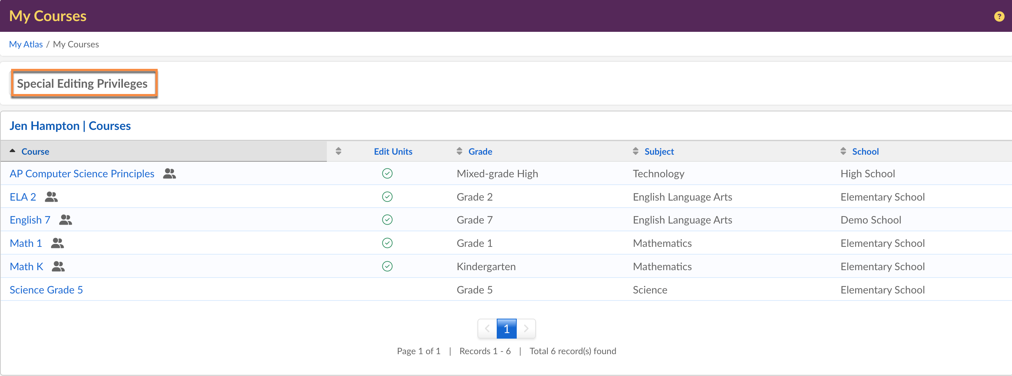Sort the table by Subject column

click(x=659, y=152)
